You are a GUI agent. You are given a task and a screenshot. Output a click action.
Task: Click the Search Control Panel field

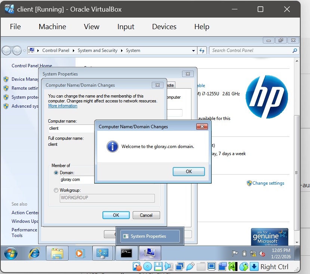[251, 50]
